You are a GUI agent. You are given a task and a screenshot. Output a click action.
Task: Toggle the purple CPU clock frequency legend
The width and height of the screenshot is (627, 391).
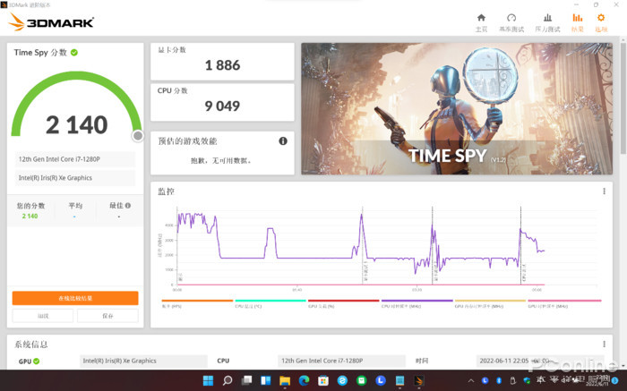tap(417, 303)
